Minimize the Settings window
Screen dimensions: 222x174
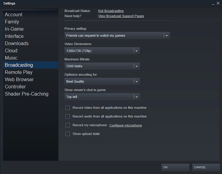(213, 3)
